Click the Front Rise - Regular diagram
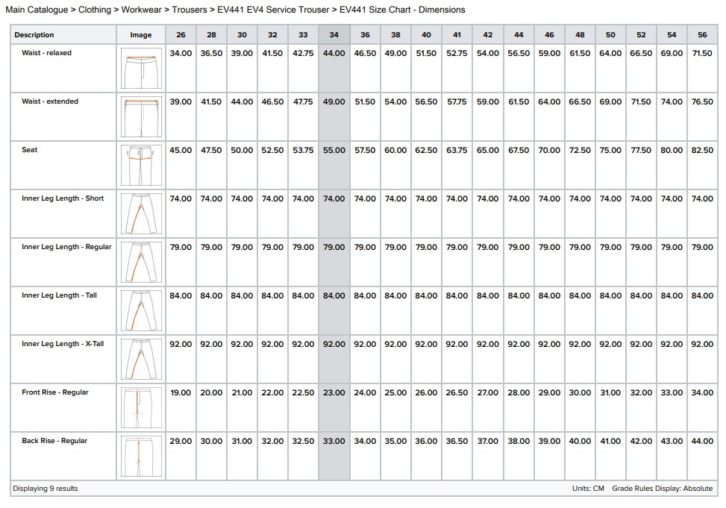Screen dimensions: 726x508 [141, 407]
